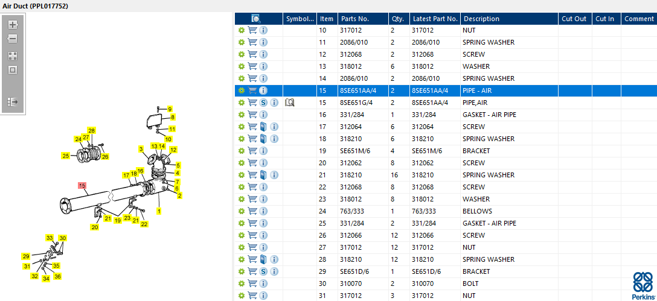The image size is (657, 301).
Task: Select the BELLOWS description cell
Action: coord(477,211)
